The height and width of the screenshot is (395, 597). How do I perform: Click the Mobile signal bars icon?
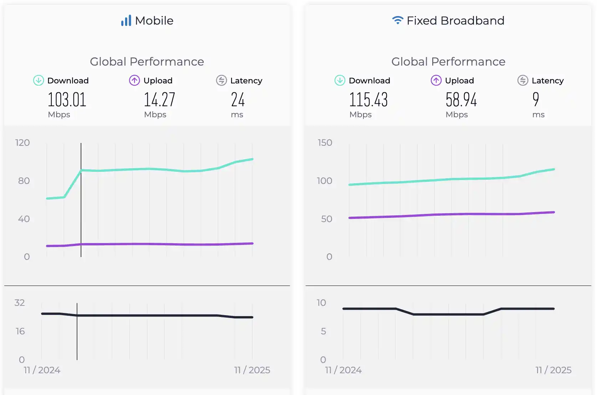point(126,21)
